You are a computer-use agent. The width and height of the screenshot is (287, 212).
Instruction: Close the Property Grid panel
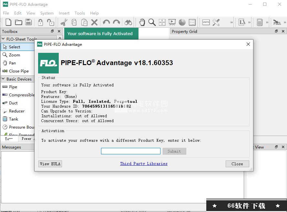[x=283, y=31]
